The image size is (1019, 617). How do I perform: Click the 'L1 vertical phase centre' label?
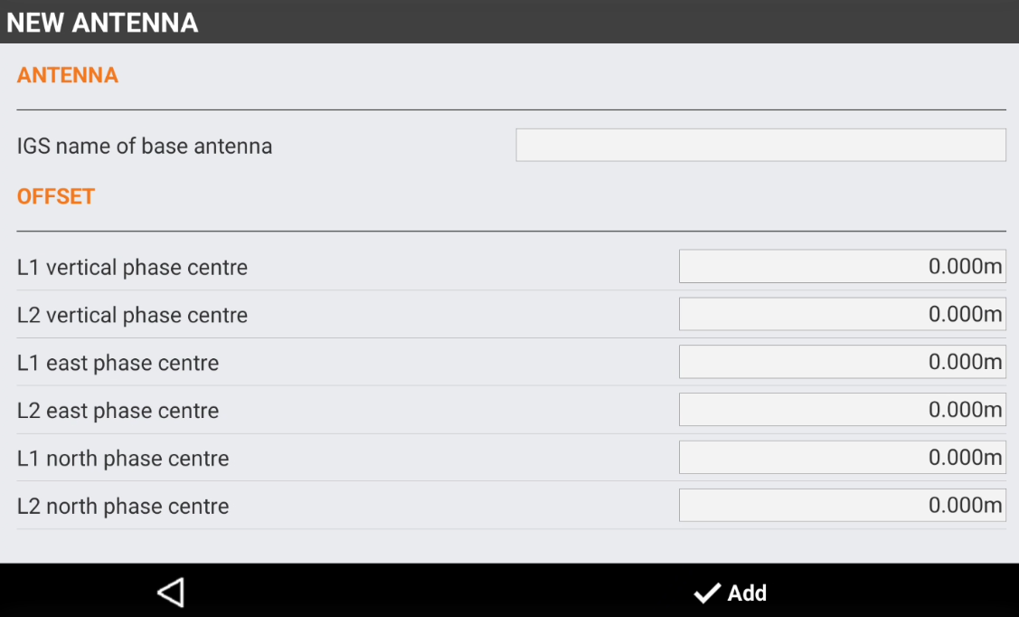coord(132,268)
